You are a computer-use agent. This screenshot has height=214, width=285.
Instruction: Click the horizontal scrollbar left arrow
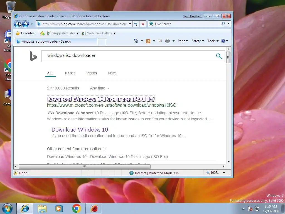click(x=16, y=166)
